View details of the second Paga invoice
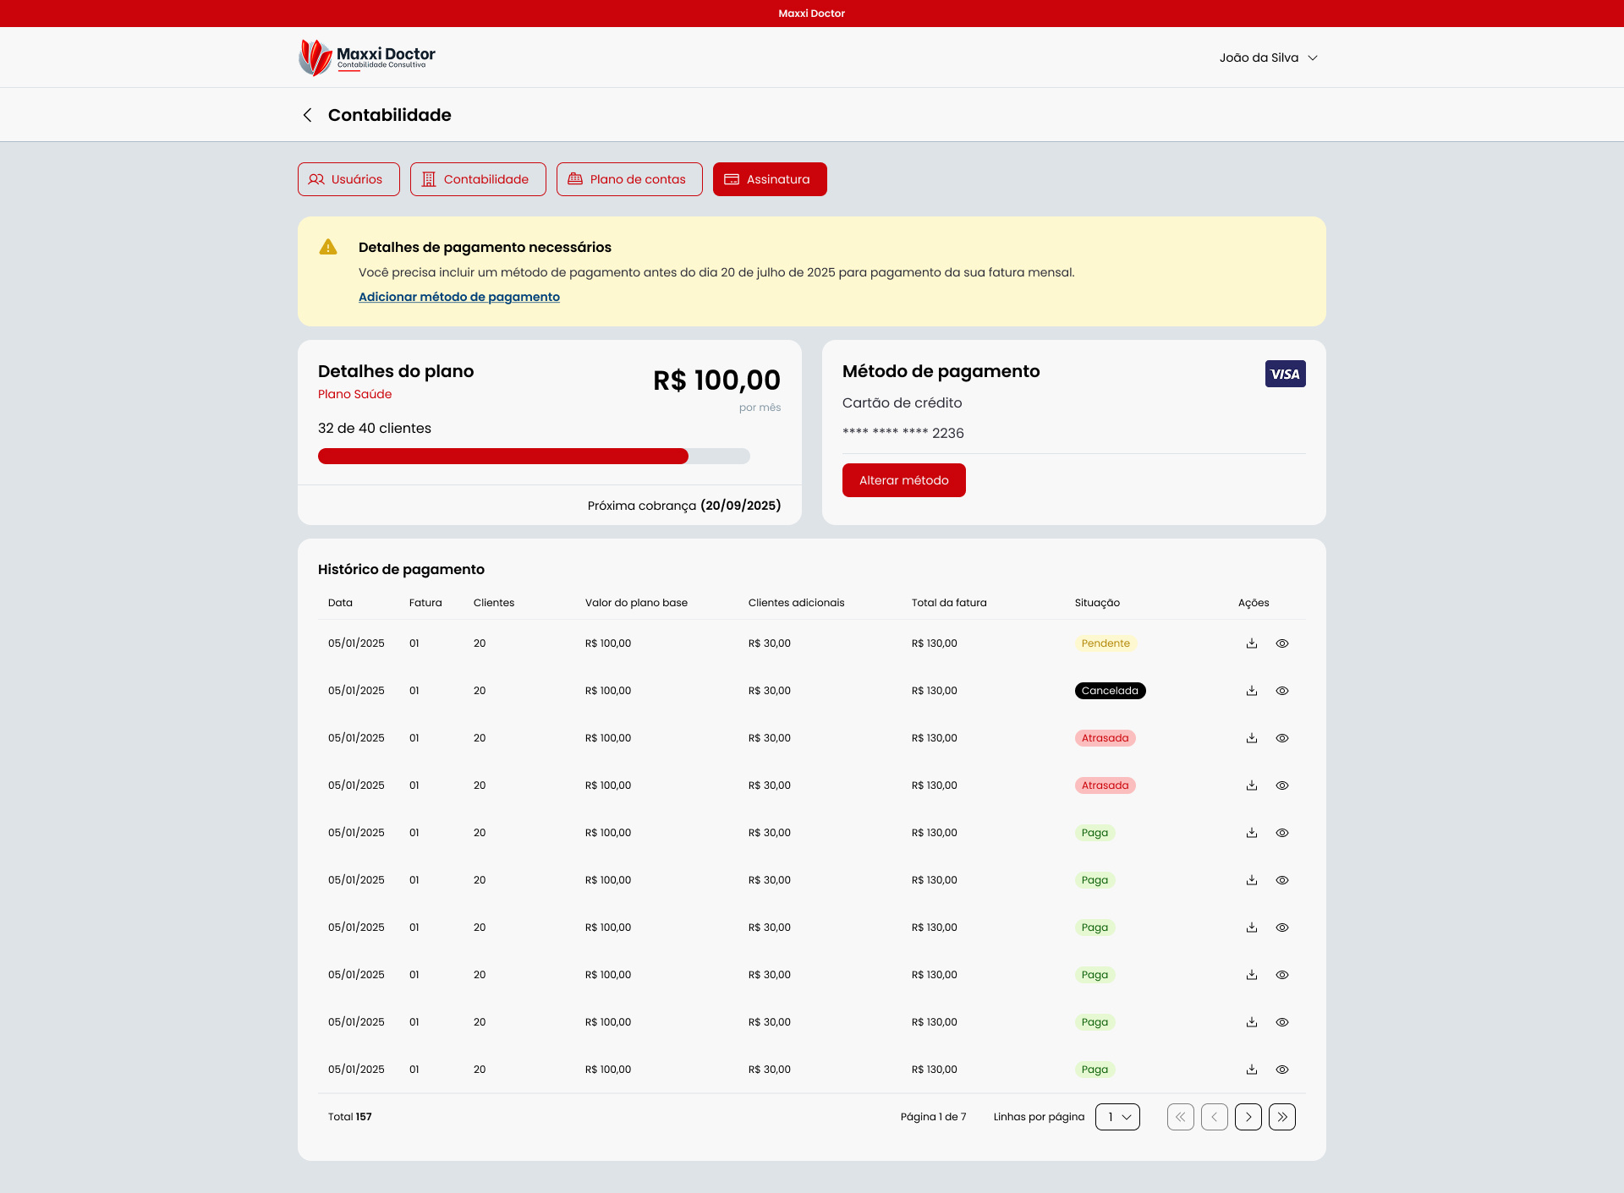The image size is (1624, 1193). [1282, 879]
